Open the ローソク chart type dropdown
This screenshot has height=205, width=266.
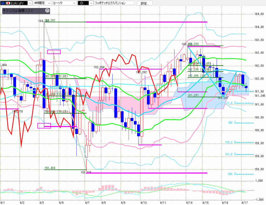pos(74,3)
